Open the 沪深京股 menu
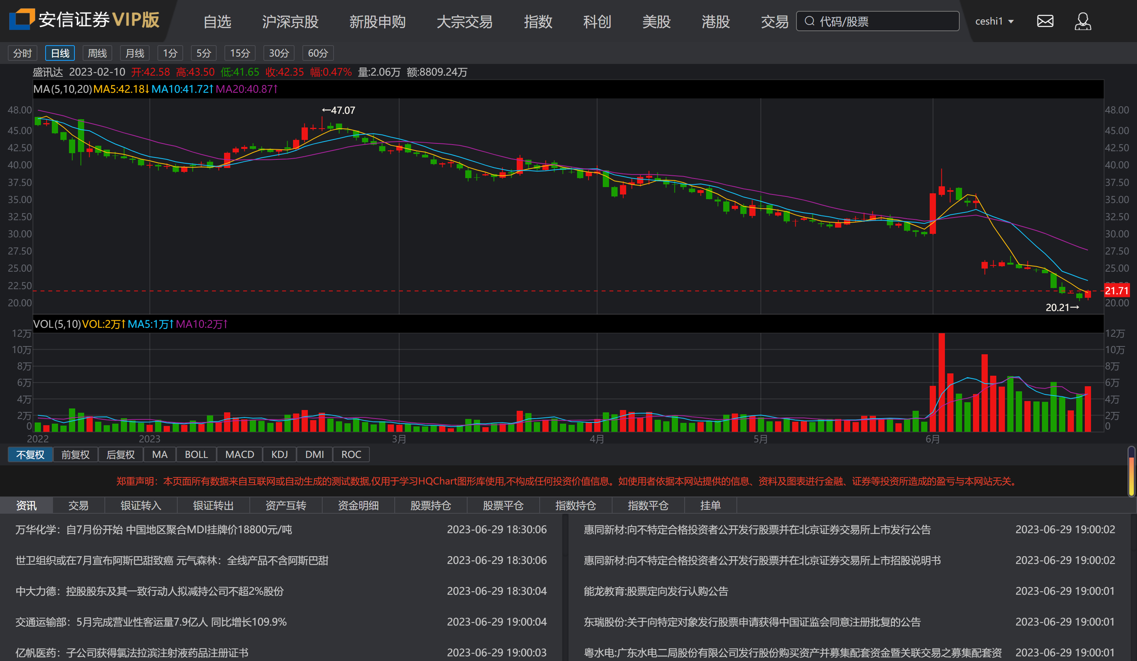 [x=290, y=22]
